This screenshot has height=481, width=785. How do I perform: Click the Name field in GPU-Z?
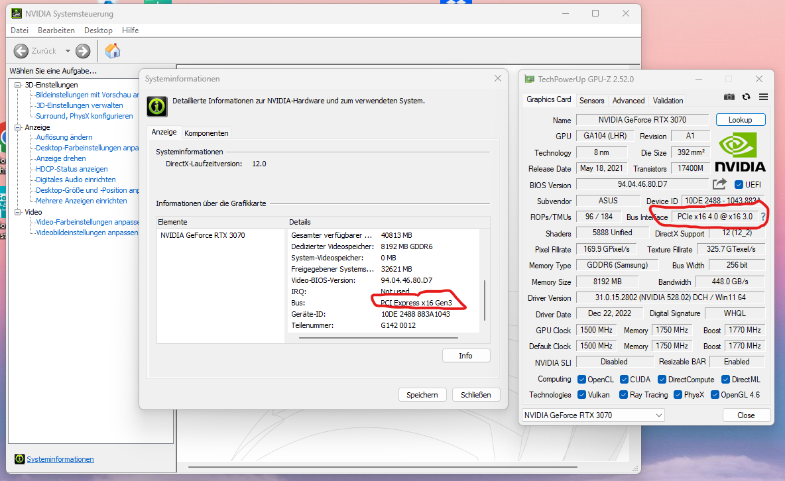pos(642,120)
